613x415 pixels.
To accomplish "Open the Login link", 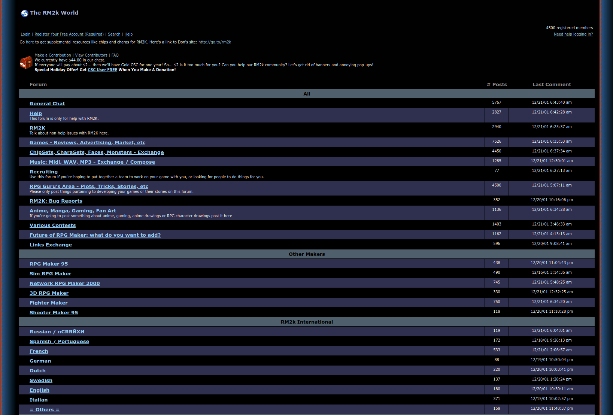I will 25,34.
